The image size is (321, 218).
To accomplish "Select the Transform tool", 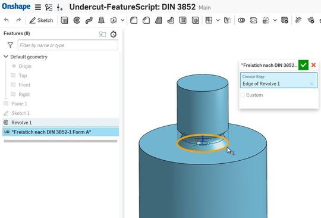I will point(266,20).
